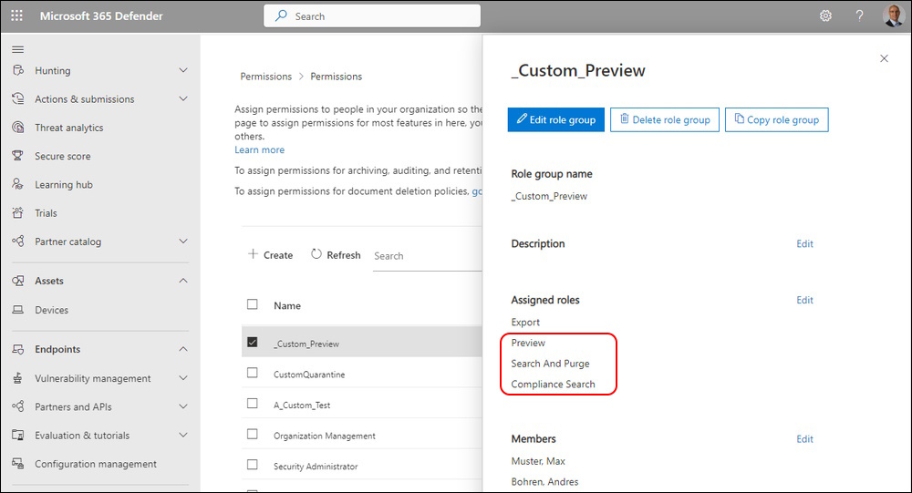Check the Organization Management row checkbox

[x=253, y=434]
